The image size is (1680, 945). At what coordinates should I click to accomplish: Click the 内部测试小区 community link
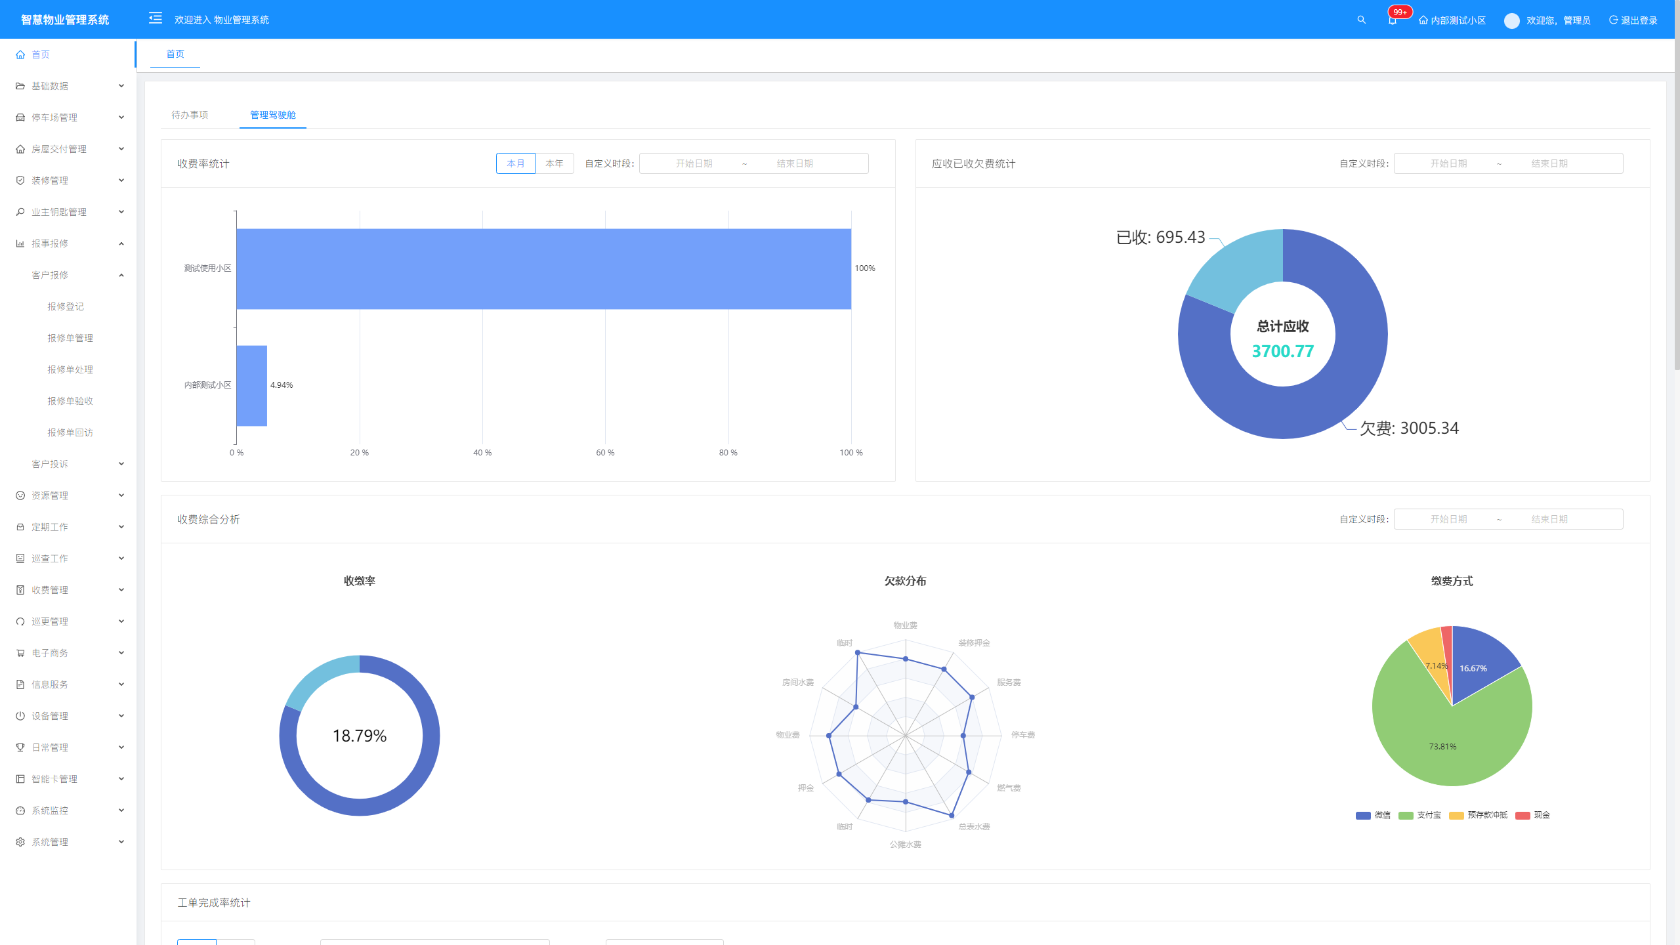1452,20
